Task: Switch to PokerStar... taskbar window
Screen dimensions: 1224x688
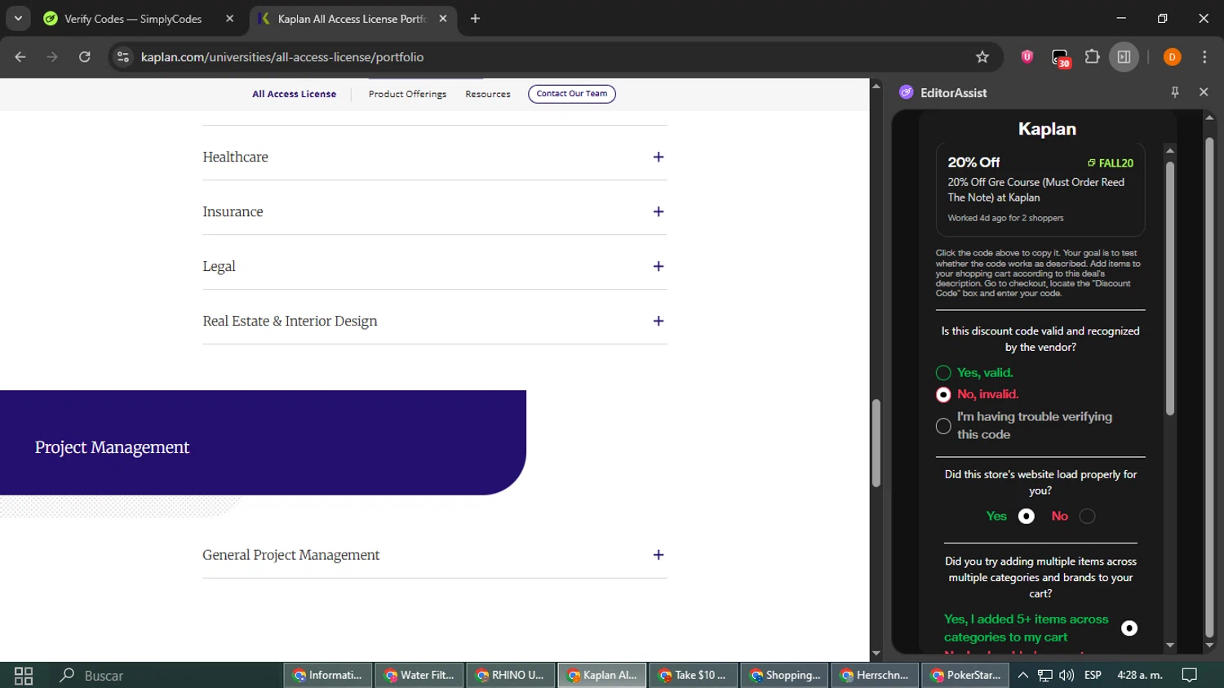Action: point(967,675)
